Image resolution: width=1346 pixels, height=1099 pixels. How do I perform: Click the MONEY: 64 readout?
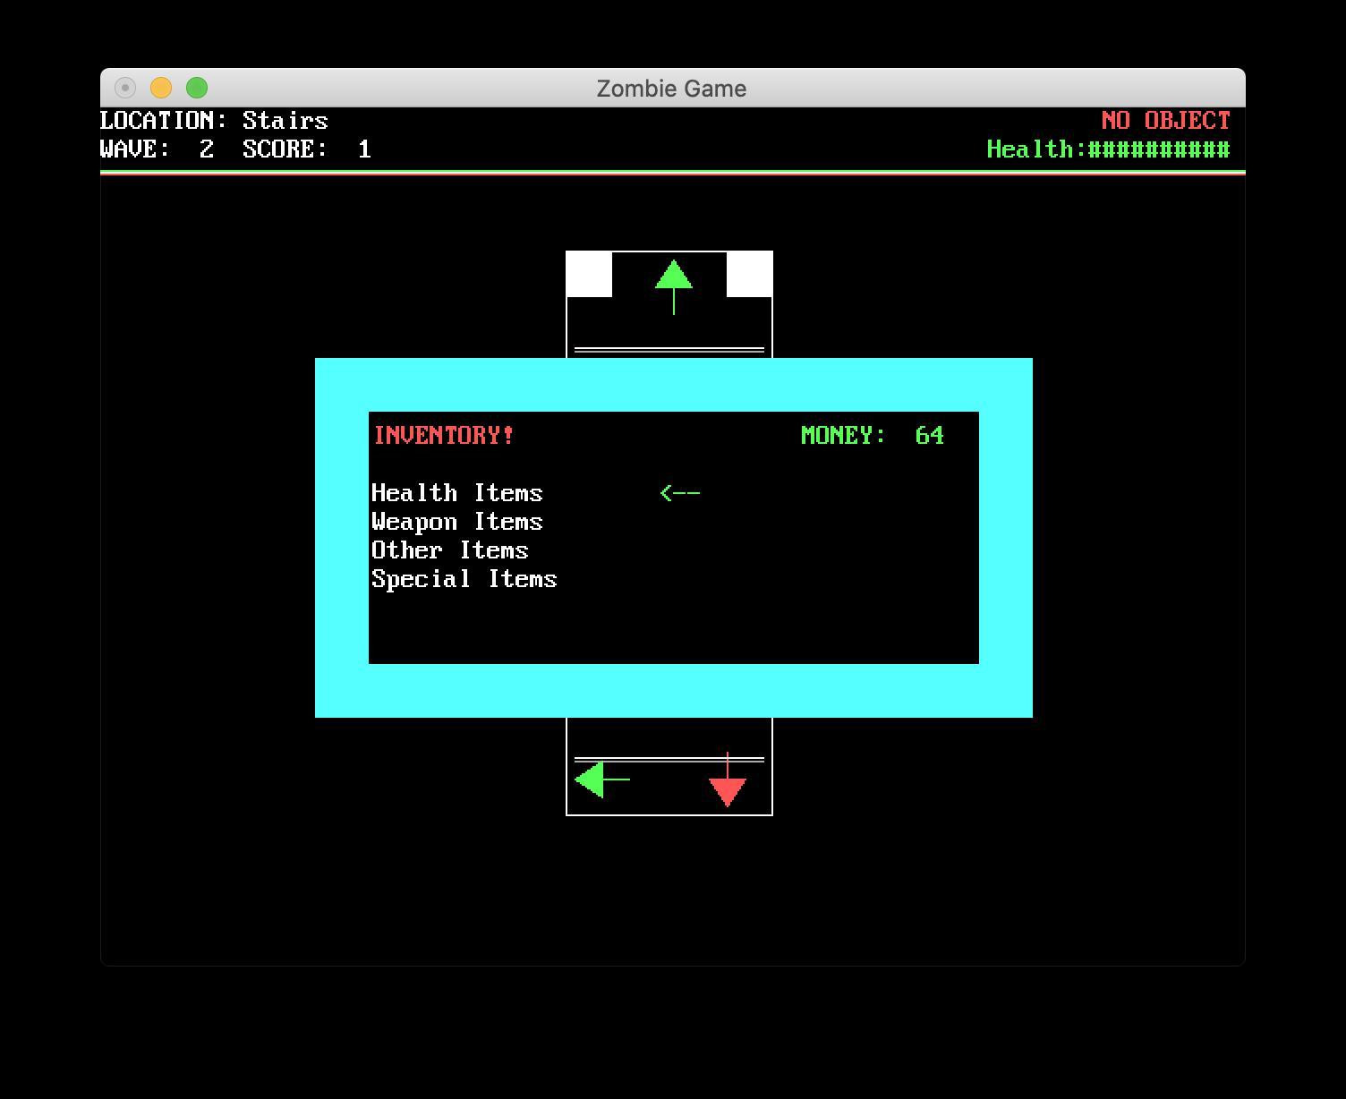(873, 436)
